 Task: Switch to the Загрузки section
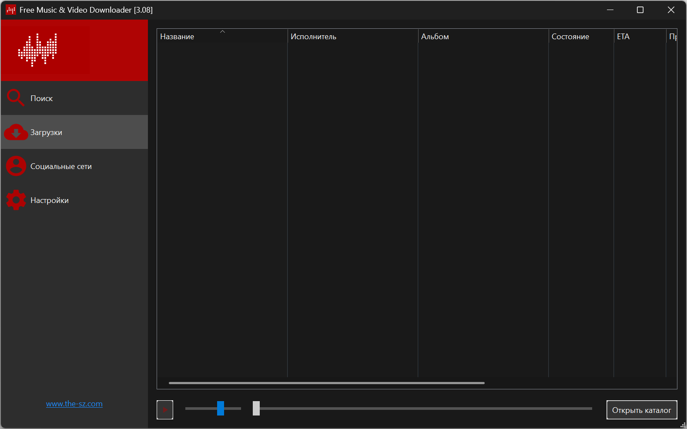point(46,132)
